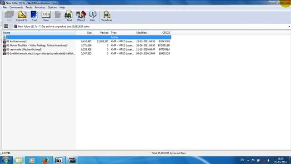Select file 01 Karthaave.mp3
Image resolution: width=291 pixels, height=164 pixels.
(x=16, y=41)
